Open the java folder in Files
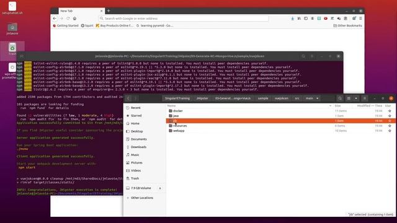The image size is (397, 223). point(176,116)
